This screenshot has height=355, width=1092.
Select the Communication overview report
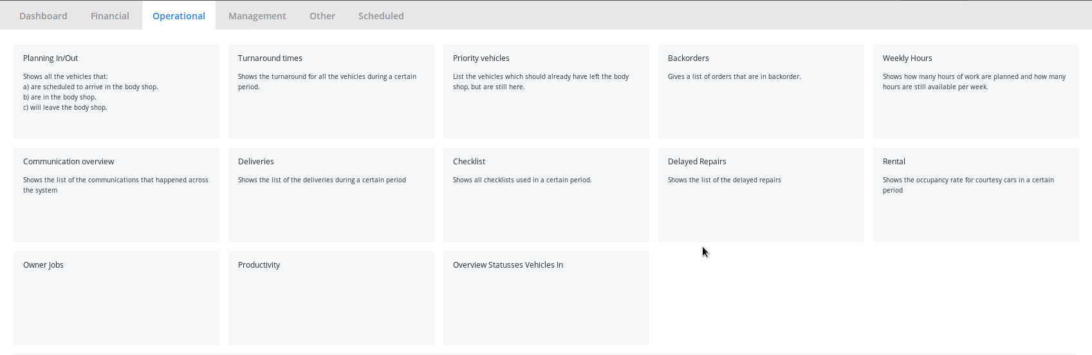point(116,195)
